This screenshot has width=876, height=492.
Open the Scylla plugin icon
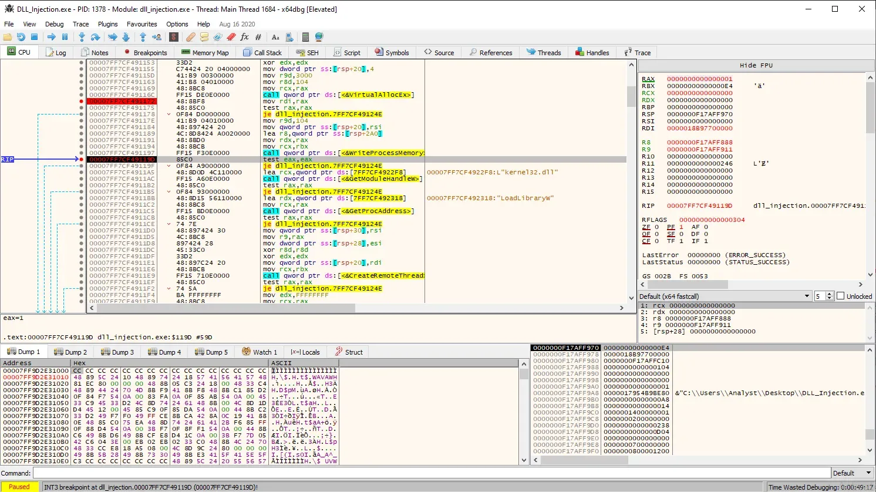(x=174, y=37)
